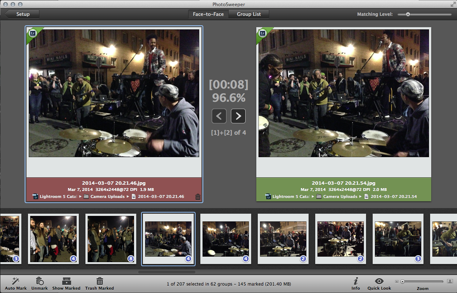Click the Lr badge on the 20.21.46 photo
Image resolution: width=457 pixels, height=293 pixels.
point(32,34)
